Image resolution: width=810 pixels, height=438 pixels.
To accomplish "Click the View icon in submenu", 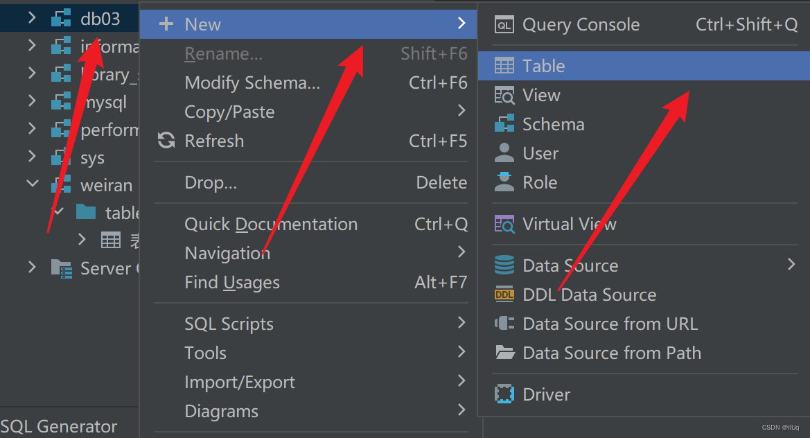I will (x=504, y=96).
